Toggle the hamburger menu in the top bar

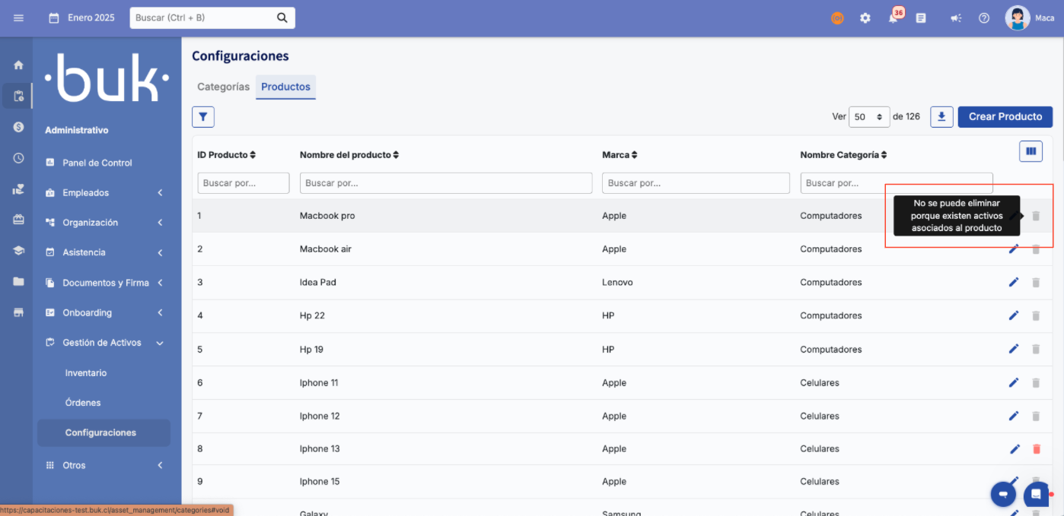coord(19,18)
